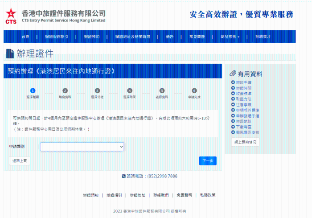Open the 聯絡我們 footer link

[161, 195]
